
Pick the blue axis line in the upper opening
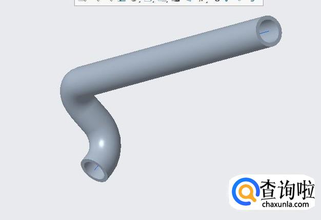tap(265, 32)
